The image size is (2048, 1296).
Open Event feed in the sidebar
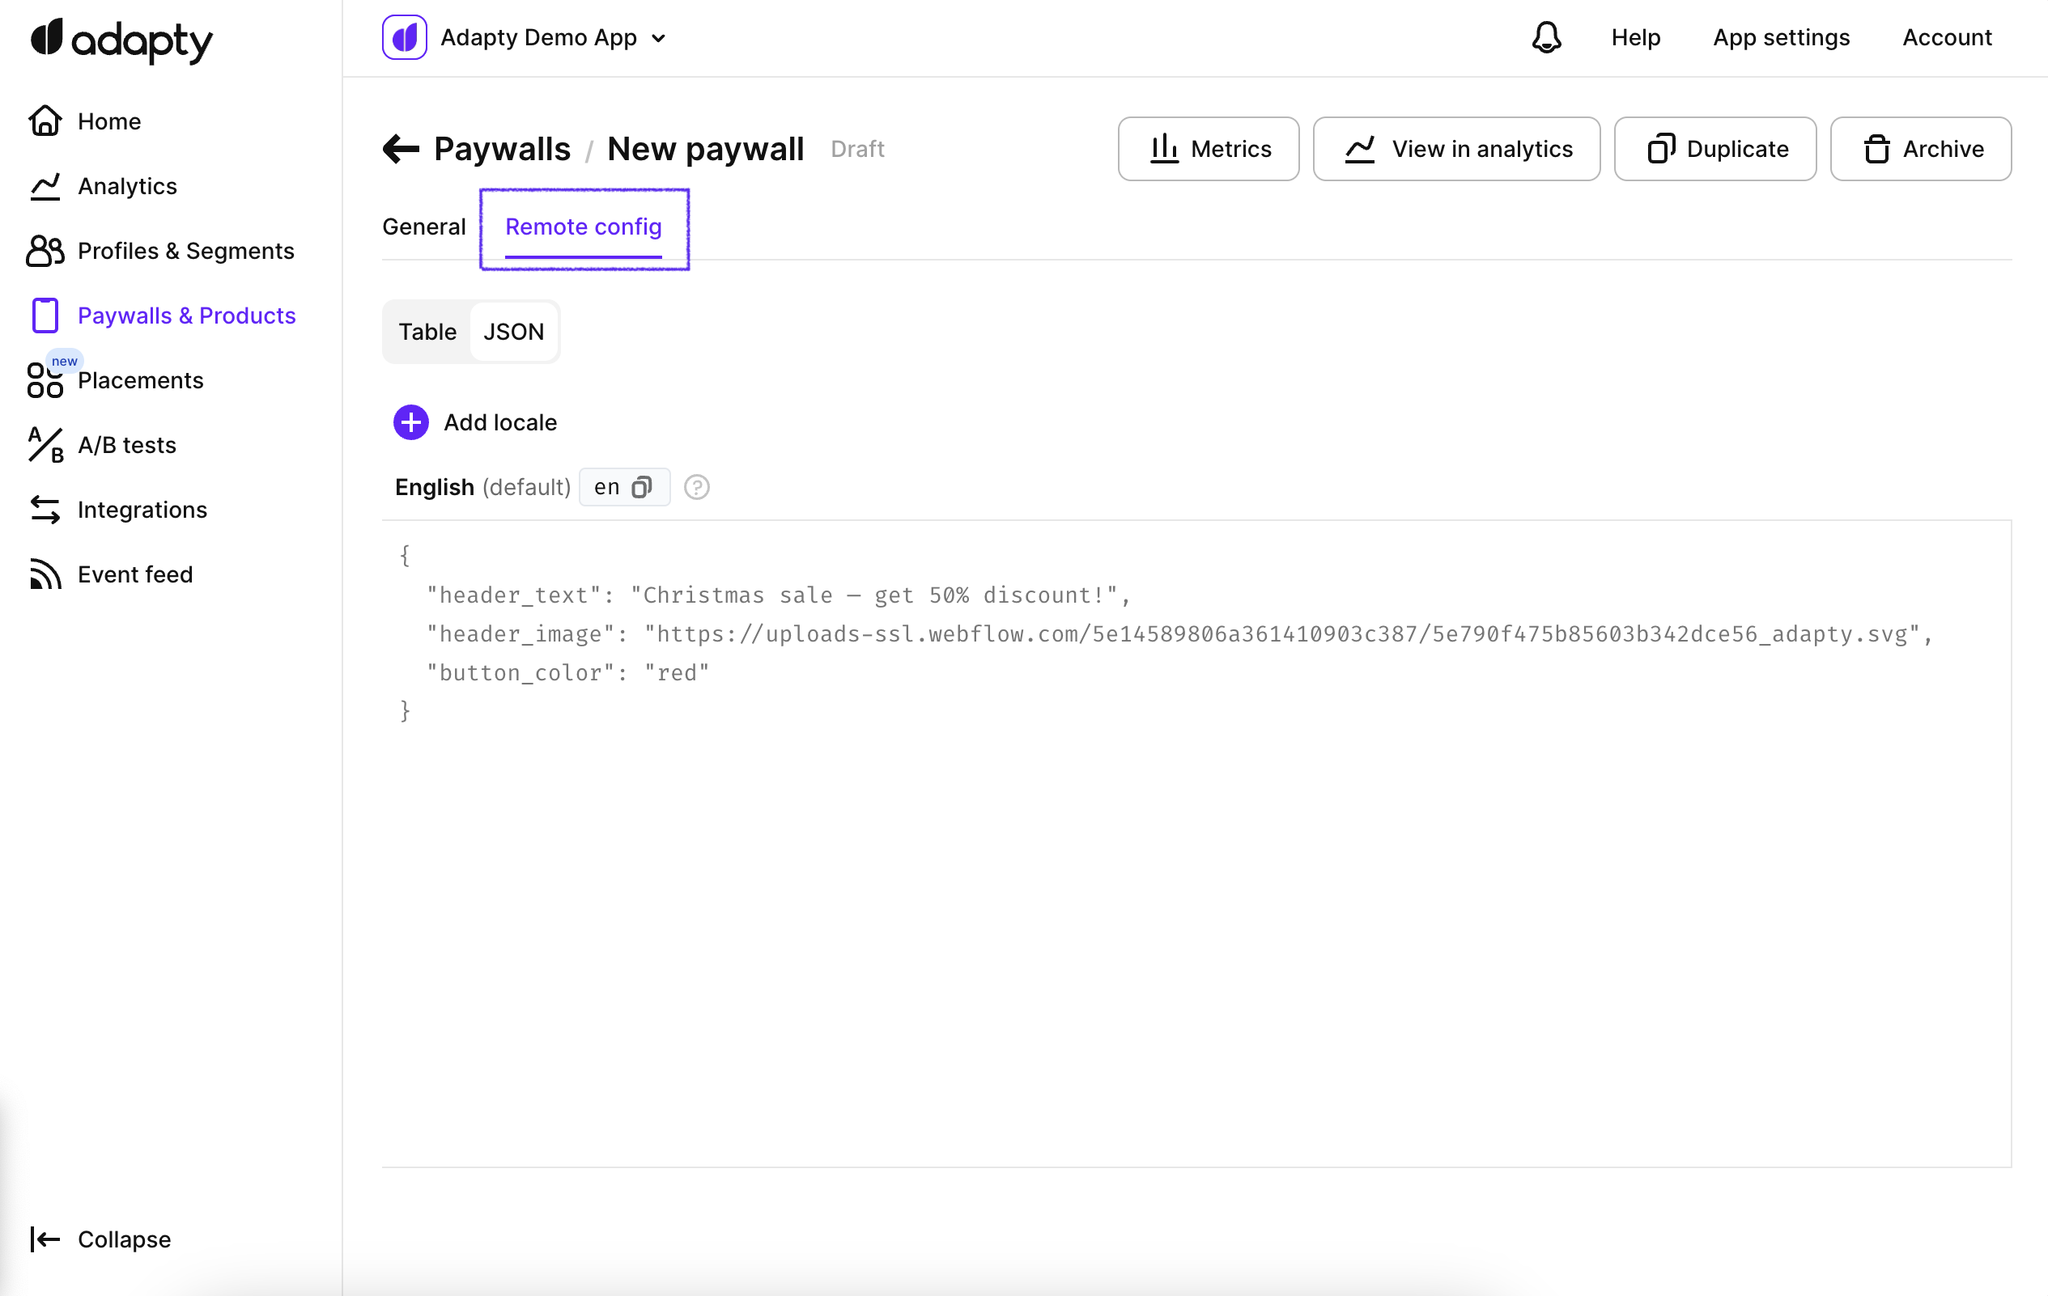pos(134,574)
